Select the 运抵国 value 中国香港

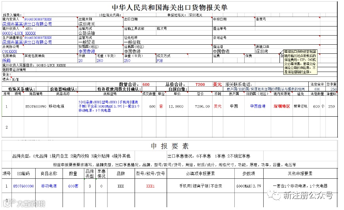[x=132, y=51]
